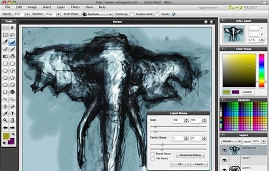This screenshot has width=269, height=171.
Task: Enable the Scattering checkbox
Action: coord(132,14)
